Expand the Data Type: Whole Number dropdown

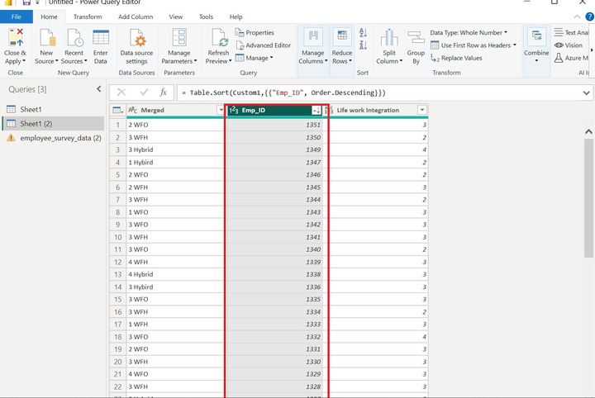tap(468, 33)
